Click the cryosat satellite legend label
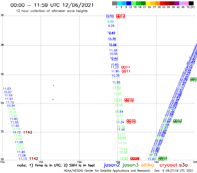 point(168,165)
